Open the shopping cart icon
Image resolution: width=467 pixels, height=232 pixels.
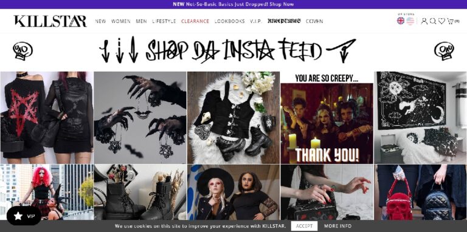tap(451, 21)
